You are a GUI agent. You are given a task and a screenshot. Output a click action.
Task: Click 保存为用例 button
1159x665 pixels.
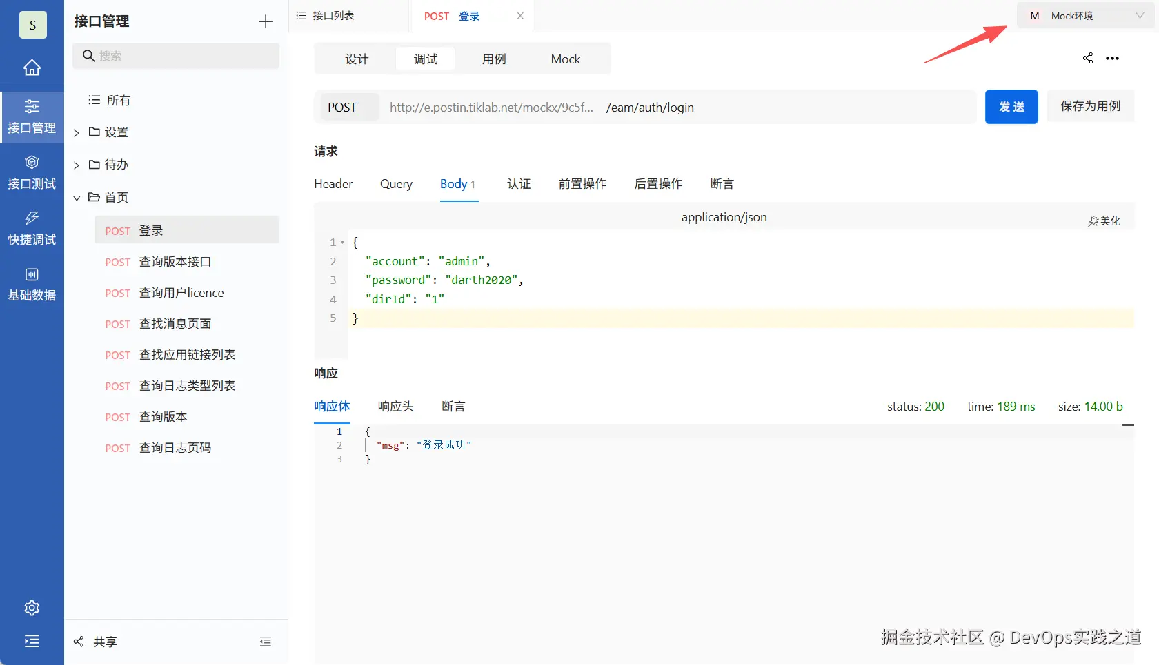tap(1090, 106)
